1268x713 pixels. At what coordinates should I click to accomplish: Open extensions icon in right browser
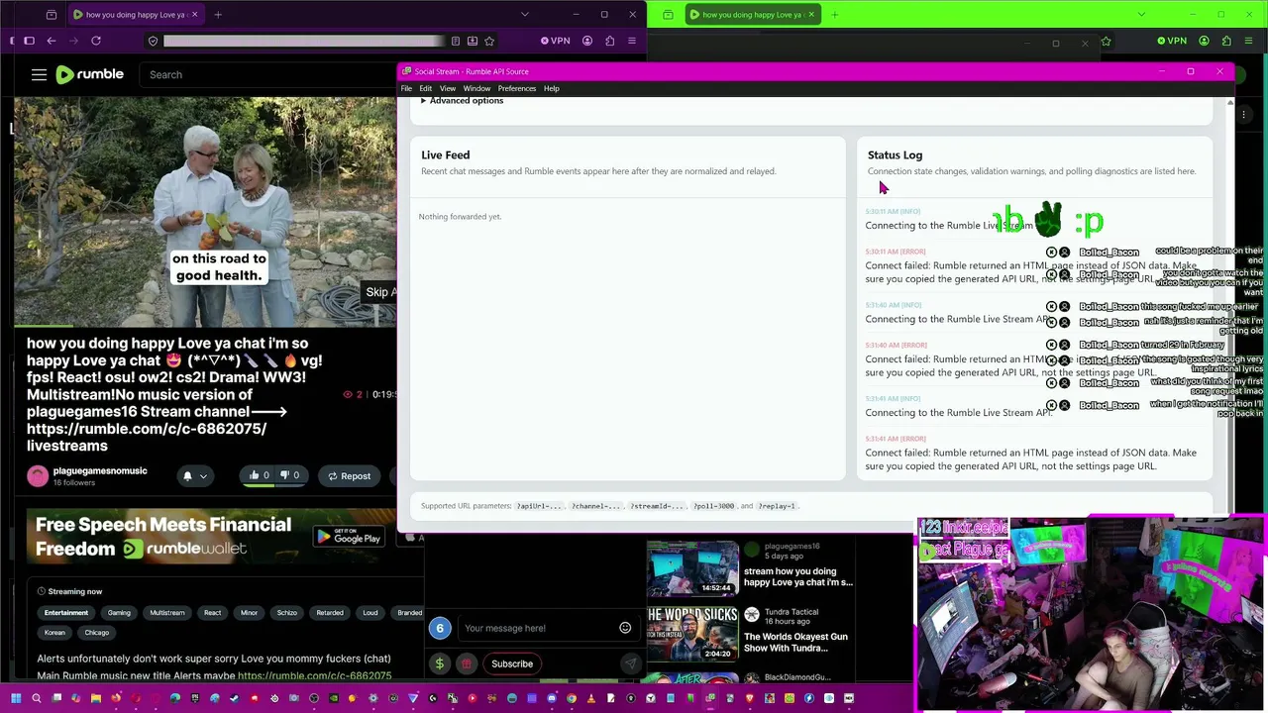[1226, 41]
